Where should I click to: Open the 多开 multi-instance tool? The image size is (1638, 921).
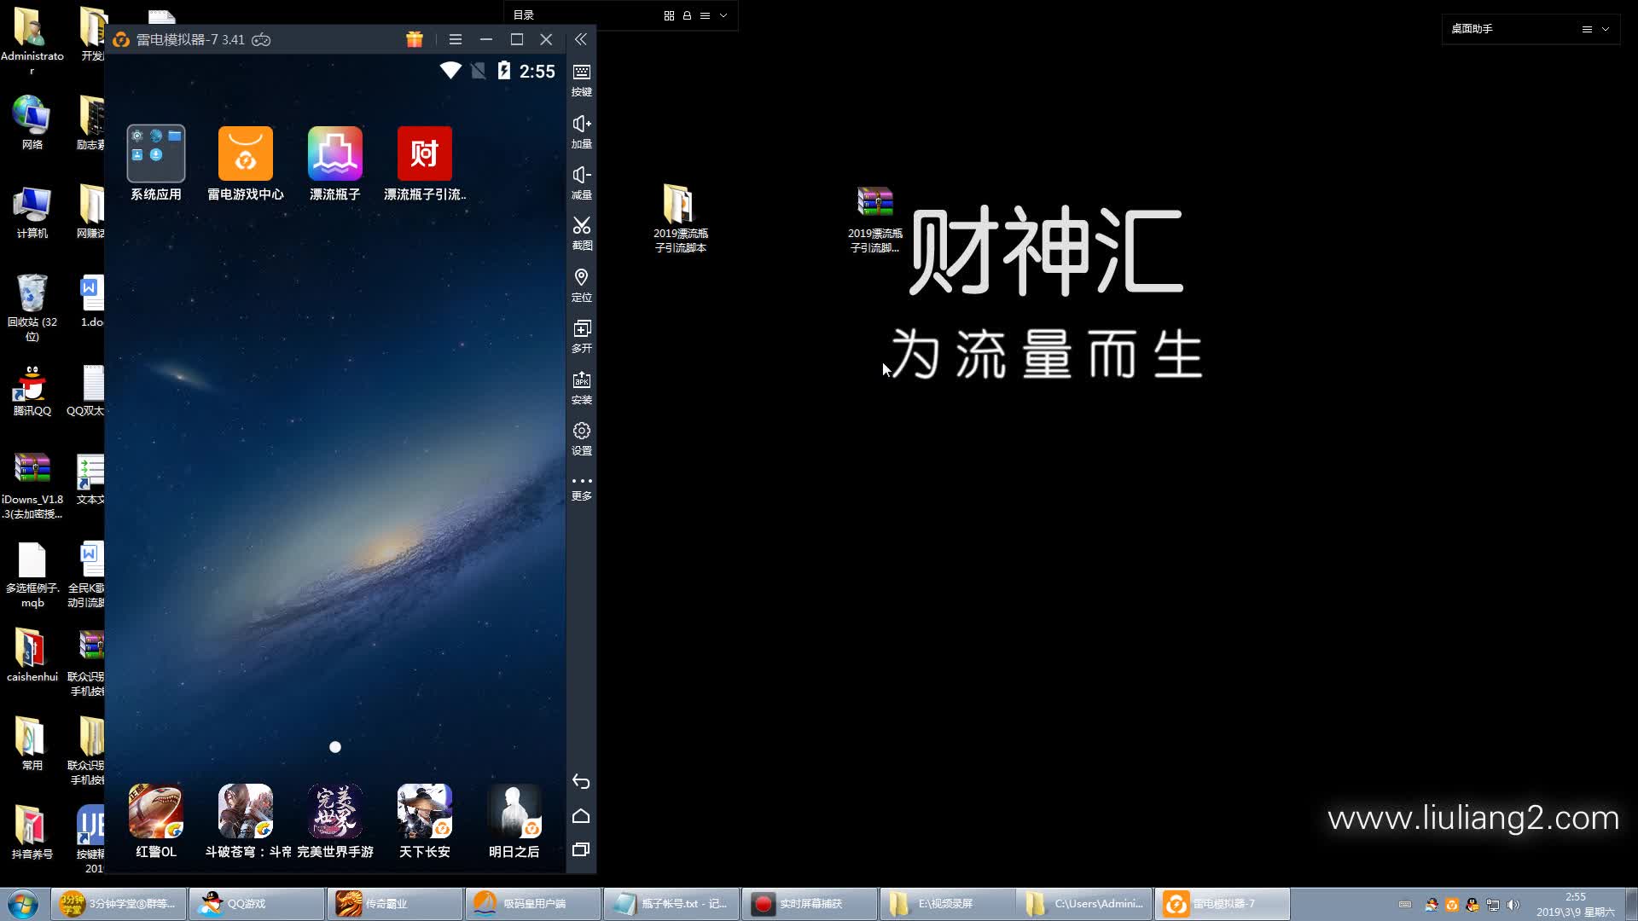tap(582, 336)
